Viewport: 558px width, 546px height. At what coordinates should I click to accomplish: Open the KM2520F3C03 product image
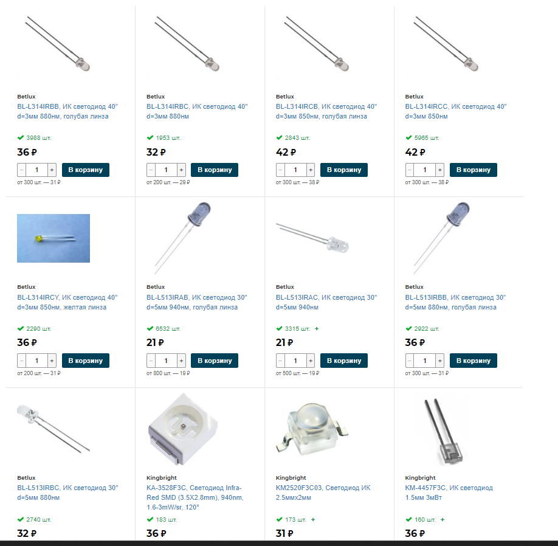point(312,429)
